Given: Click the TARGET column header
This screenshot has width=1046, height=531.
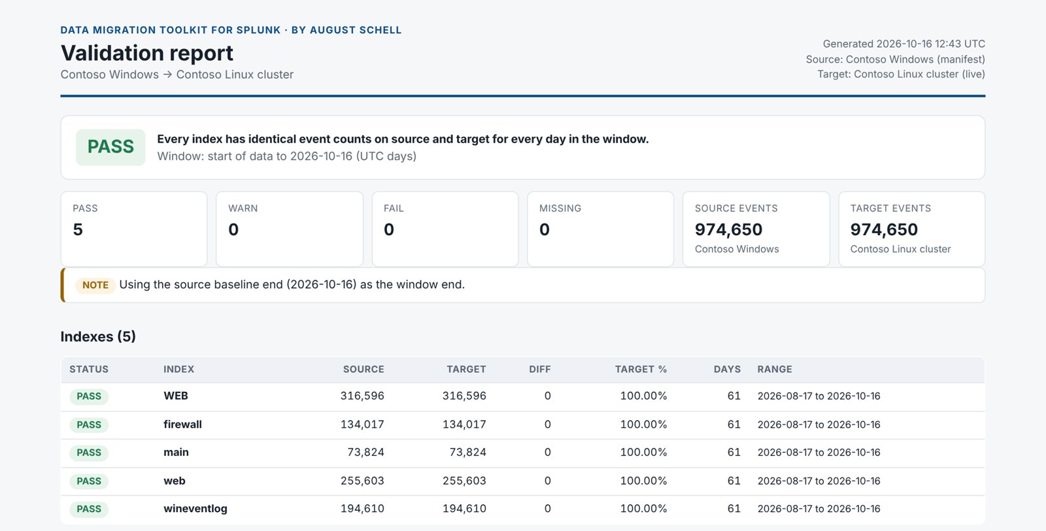Looking at the screenshot, I should 466,369.
